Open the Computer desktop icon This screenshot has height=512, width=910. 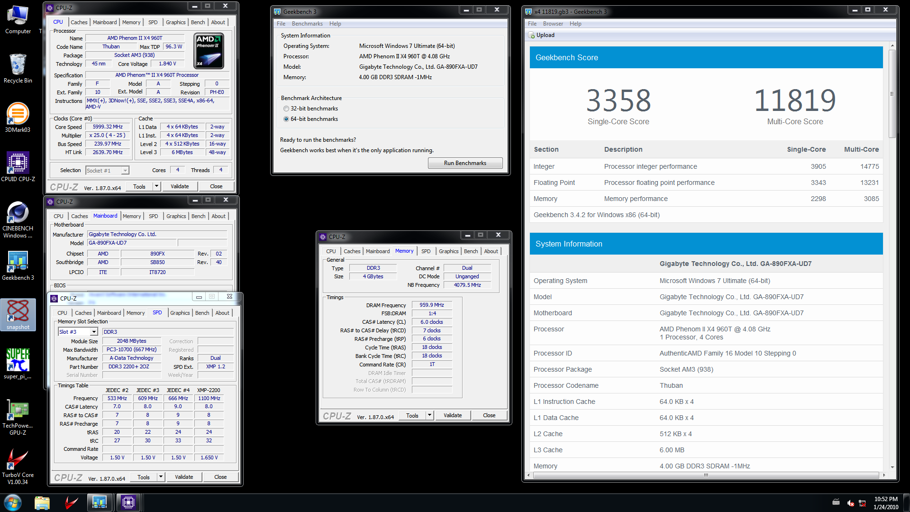[18, 20]
